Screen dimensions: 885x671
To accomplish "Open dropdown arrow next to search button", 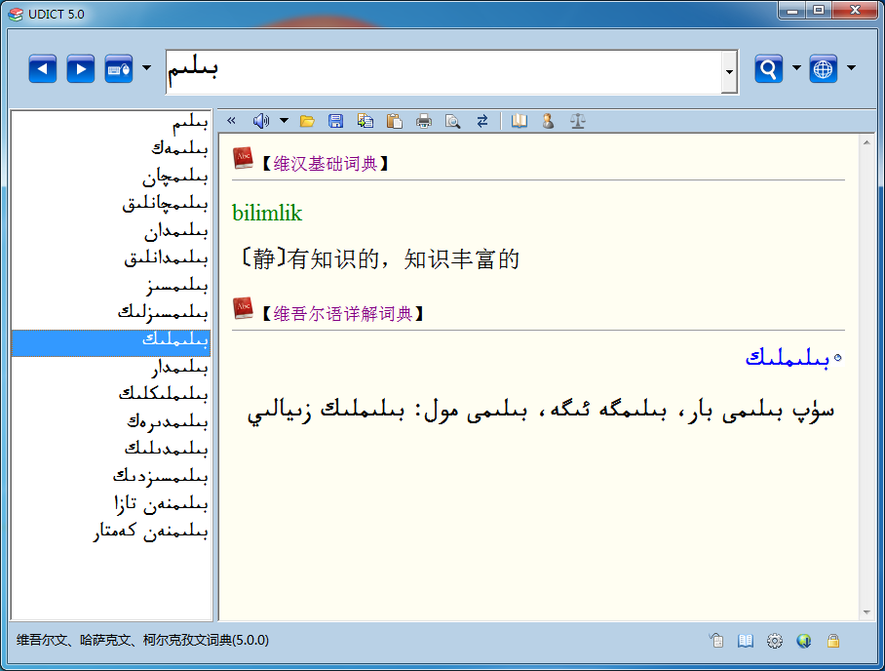I will click(x=796, y=68).
